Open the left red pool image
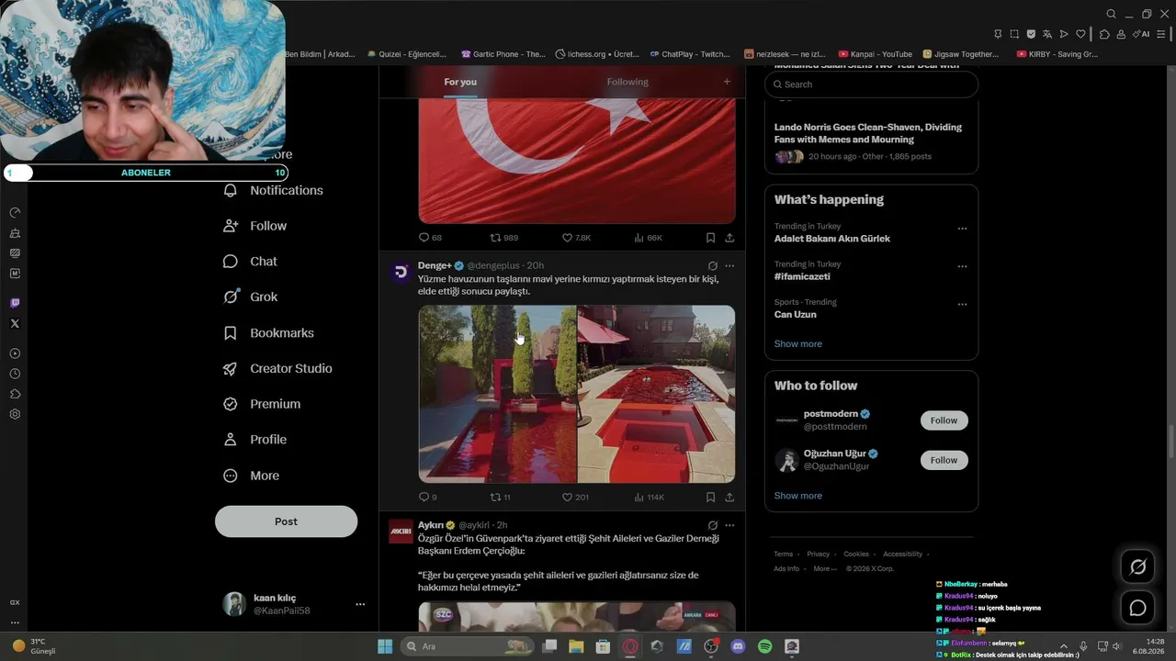This screenshot has height=661, width=1176. pos(498,394)
